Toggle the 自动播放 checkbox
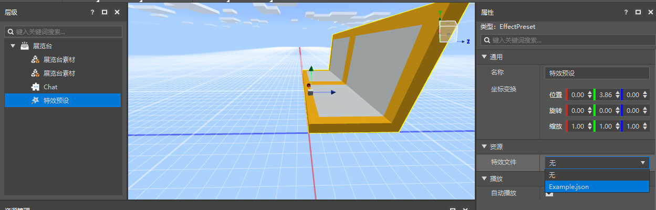This screenshot has width=656, height=210. pos(549,193)
